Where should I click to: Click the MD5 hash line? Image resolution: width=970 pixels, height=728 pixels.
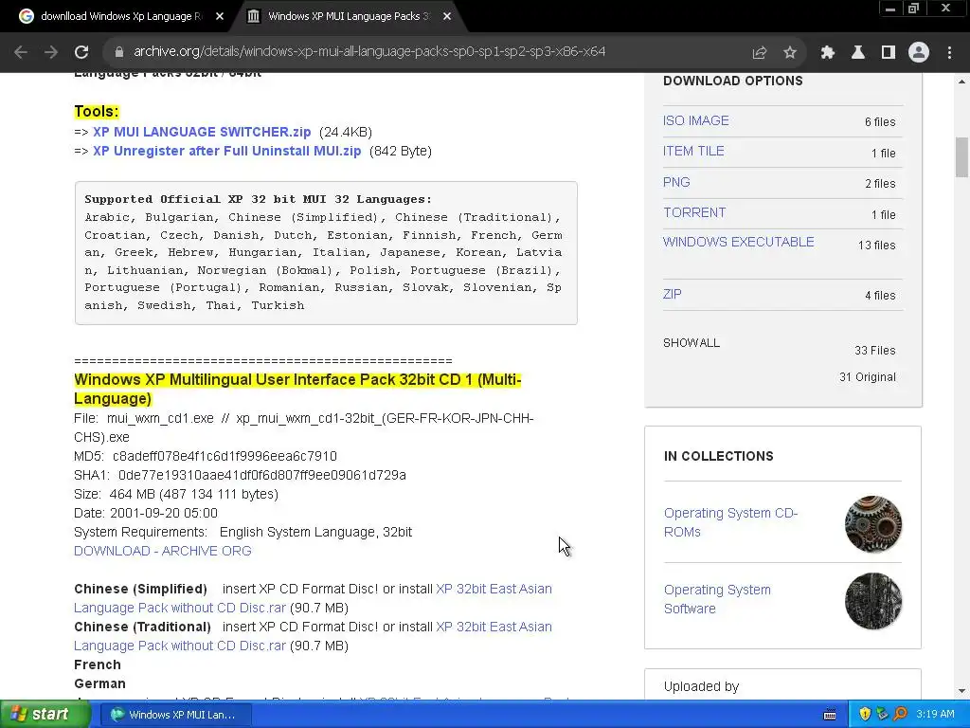click(206, 456)
